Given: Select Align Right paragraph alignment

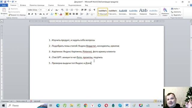Looking at the screenshot, I should point(73,14).
